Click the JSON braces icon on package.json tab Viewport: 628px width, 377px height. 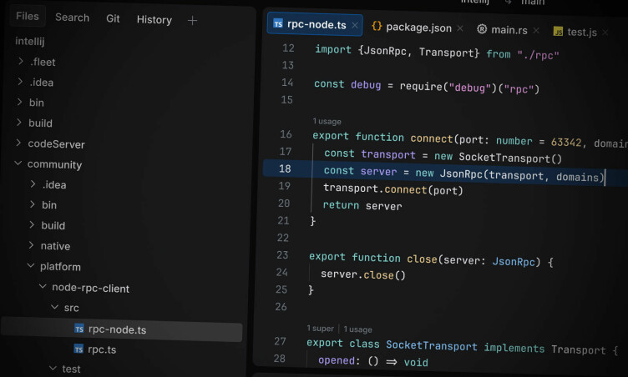(x=377, y=27)
